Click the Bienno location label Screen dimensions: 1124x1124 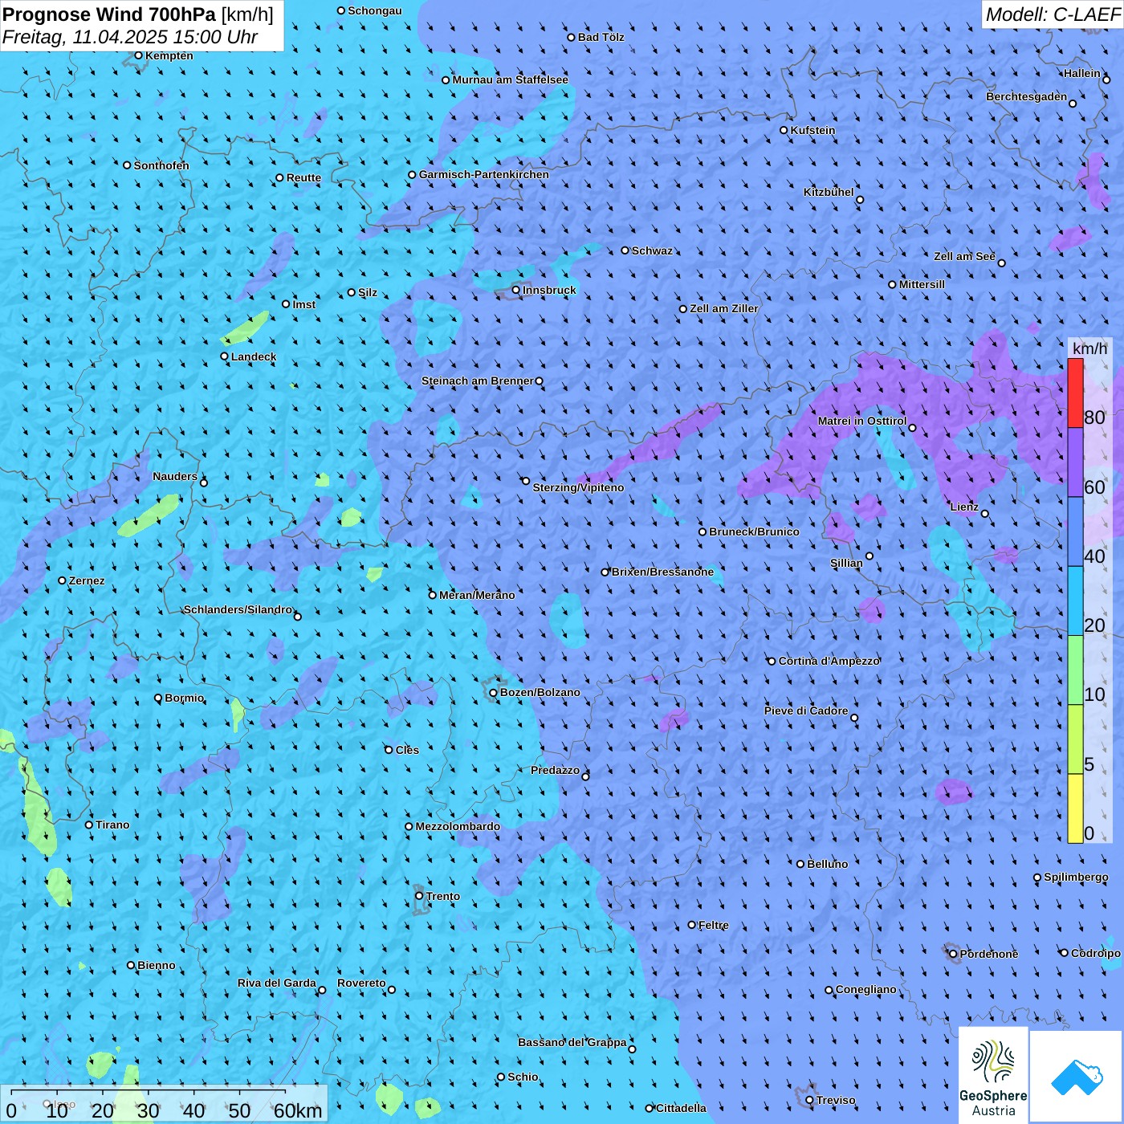pyautogui.click(x=156, y=965)
